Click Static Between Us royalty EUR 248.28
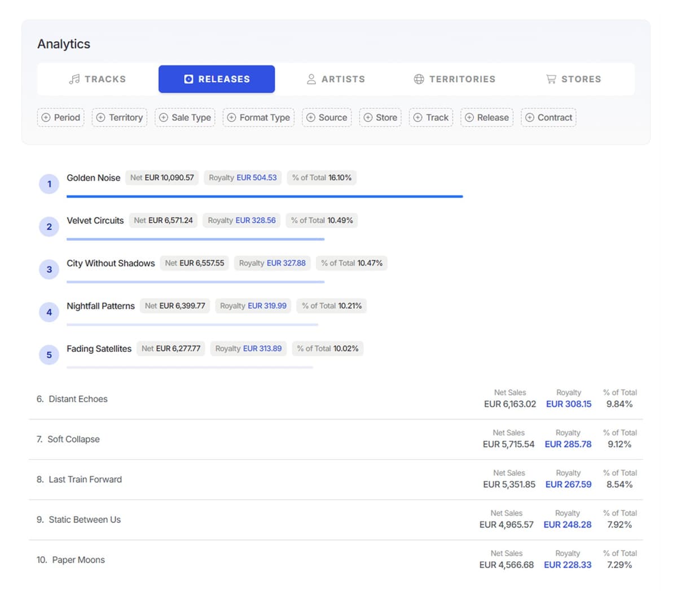677x603 pixels. click(568, 525)
